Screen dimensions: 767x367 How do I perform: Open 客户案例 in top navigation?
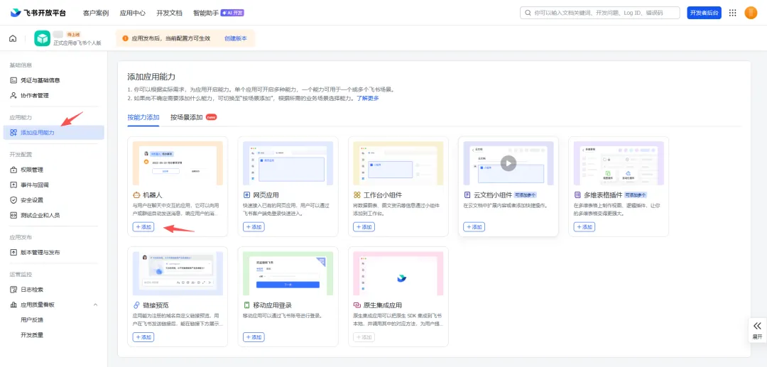pos(96,13)
